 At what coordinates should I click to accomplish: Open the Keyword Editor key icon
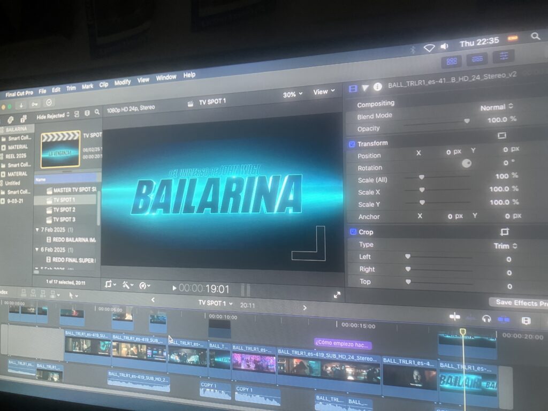pyautogui.click(x=35, y=104)
